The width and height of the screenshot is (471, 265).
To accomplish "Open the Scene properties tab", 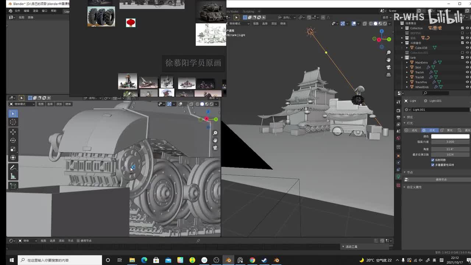I will [x=398, y=131].
